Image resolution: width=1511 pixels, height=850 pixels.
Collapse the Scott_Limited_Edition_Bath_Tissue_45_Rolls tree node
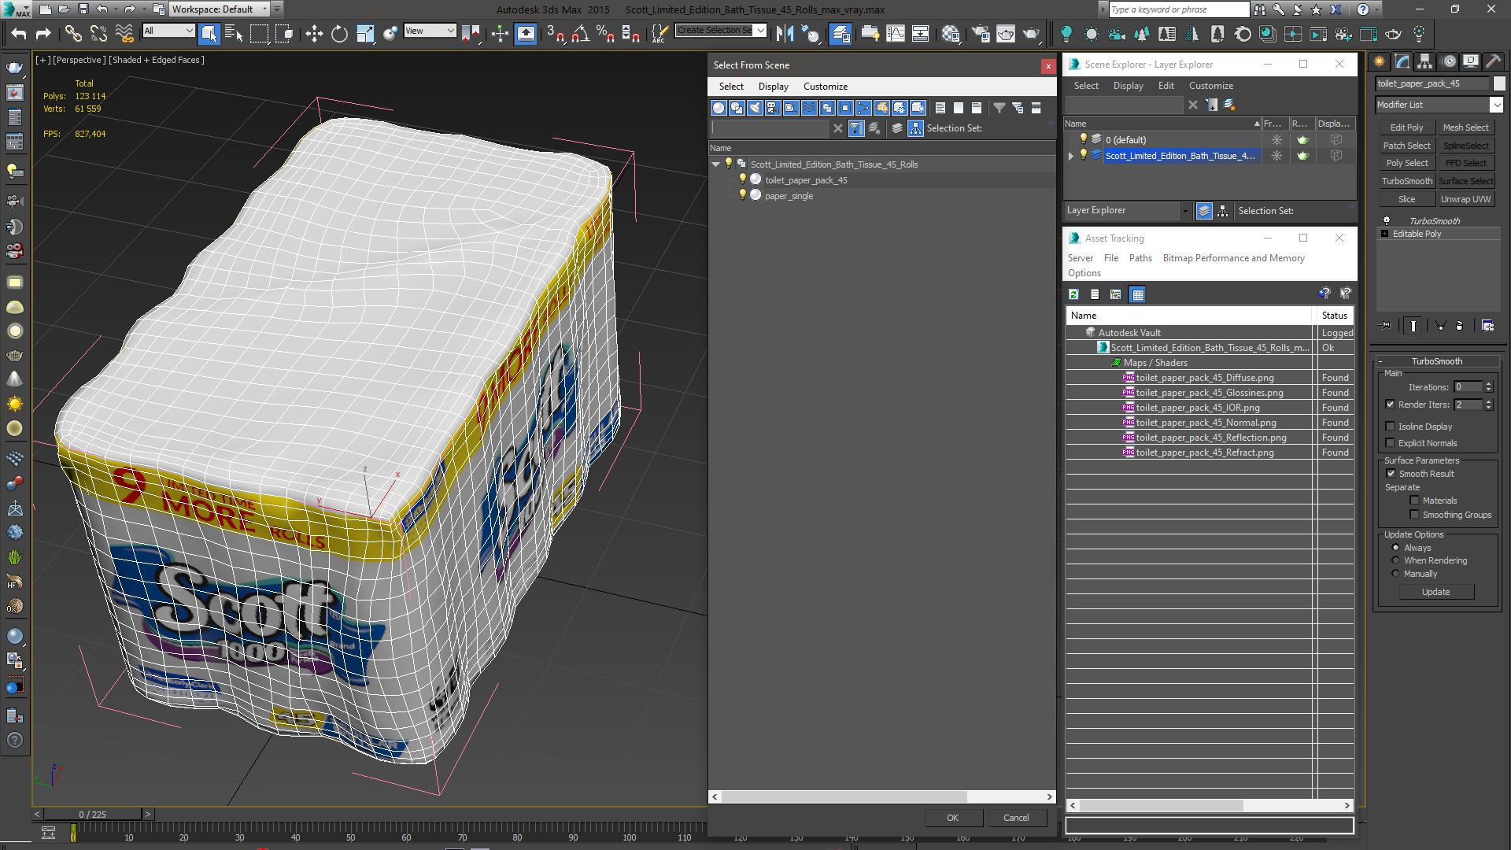pyautogui.click(x=715, y=164)
